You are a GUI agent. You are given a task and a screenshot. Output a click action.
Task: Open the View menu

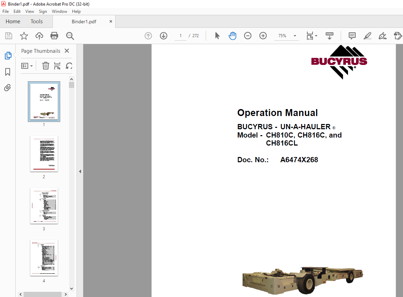coord(30,11)
